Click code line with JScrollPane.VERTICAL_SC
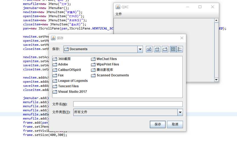237x146 pixels. click(68, 28)
